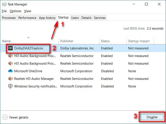Screen dimensions: 166x124
Task: Open the Options menu
Action: click(16, 11)
